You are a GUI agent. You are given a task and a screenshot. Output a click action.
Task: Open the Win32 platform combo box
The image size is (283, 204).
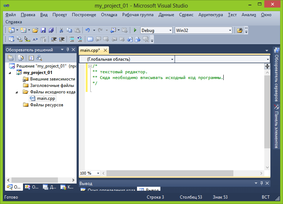coord(204,30)
